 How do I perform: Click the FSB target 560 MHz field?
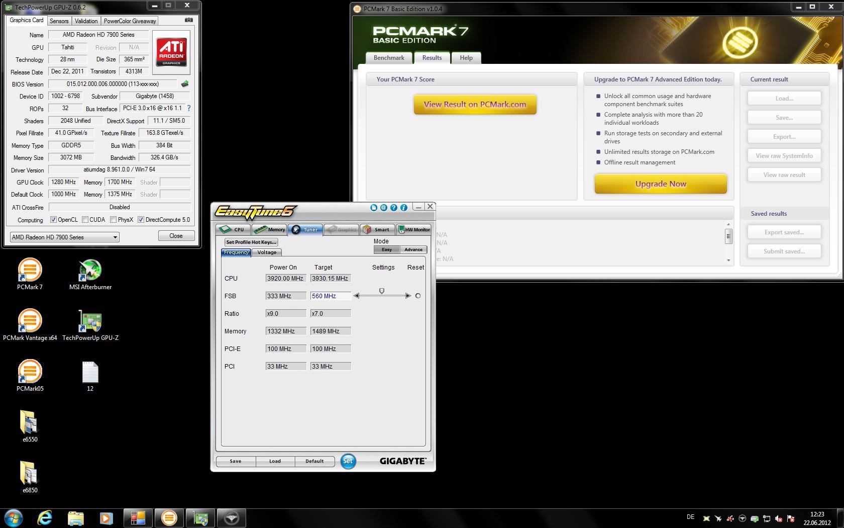[x=331, y=296]
